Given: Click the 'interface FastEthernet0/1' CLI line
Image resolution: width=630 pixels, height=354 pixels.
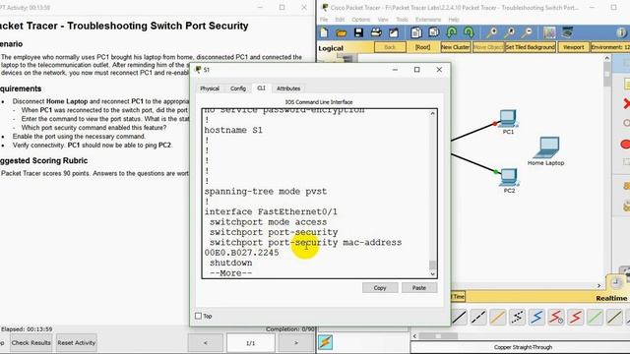Looking at the screenshot, I should click(271, 211).
